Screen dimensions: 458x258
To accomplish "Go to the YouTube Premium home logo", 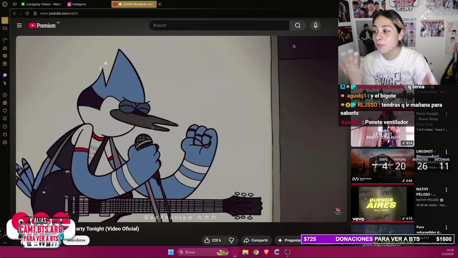I will 43,25.
